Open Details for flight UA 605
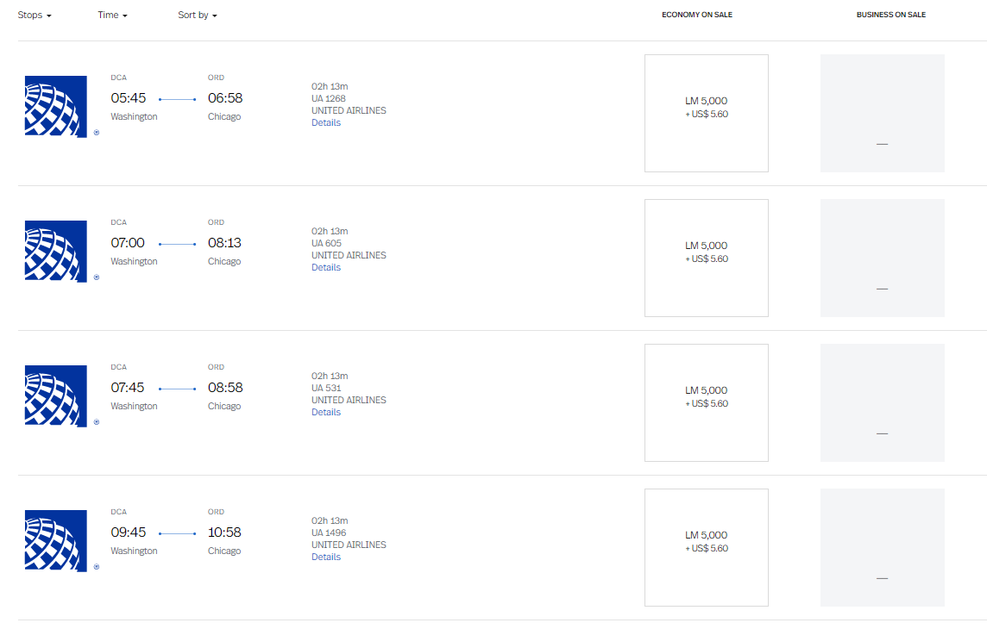Image resolution: width=987 pixels, height=629 pixels. [x=326, y=267]
